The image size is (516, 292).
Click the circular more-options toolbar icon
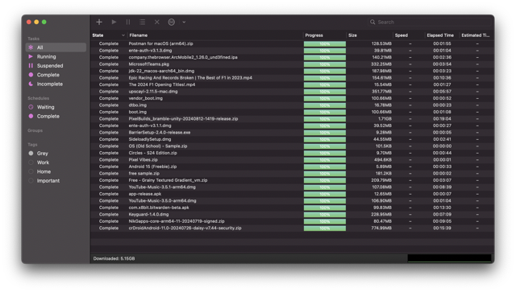172,22
